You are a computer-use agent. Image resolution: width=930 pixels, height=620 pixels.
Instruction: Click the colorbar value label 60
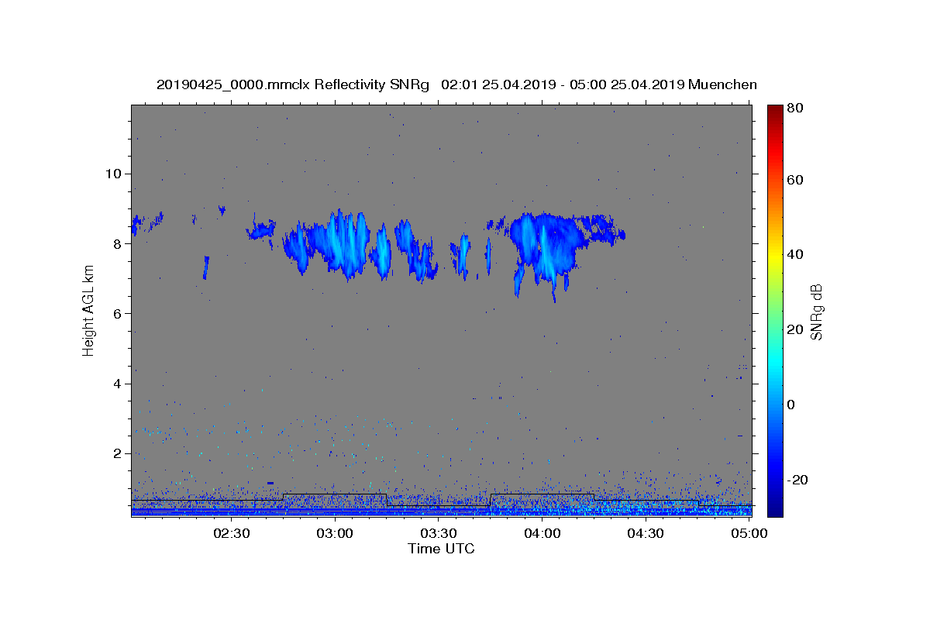coord(794,180)
